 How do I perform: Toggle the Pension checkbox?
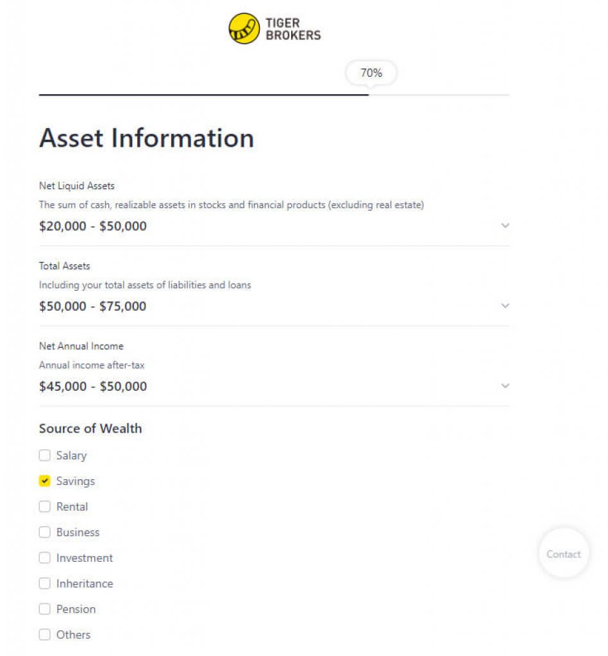click(x=44, y=609)
